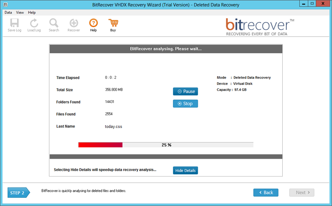Click the Folders Found value 14431
The image size is (332, 206).
click(109, 102)
